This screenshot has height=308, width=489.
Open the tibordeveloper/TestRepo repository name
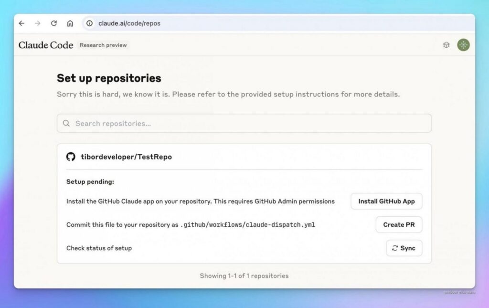(126, 156)
